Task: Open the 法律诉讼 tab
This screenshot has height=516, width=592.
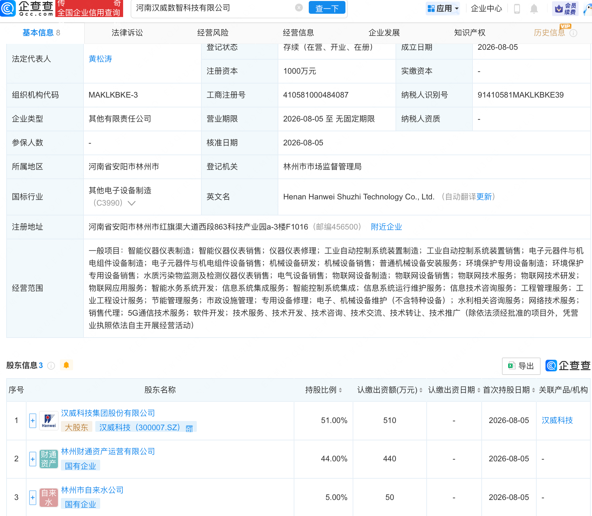Action: point(127,33)
